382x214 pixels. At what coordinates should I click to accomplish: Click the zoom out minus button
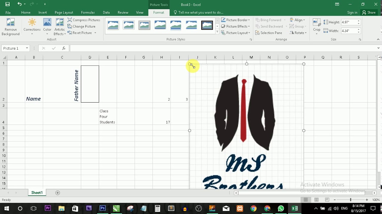coord(335,200)
